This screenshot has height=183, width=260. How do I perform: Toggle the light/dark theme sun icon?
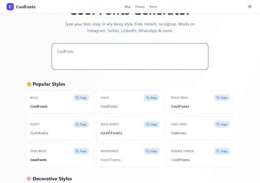coord(250,7)
